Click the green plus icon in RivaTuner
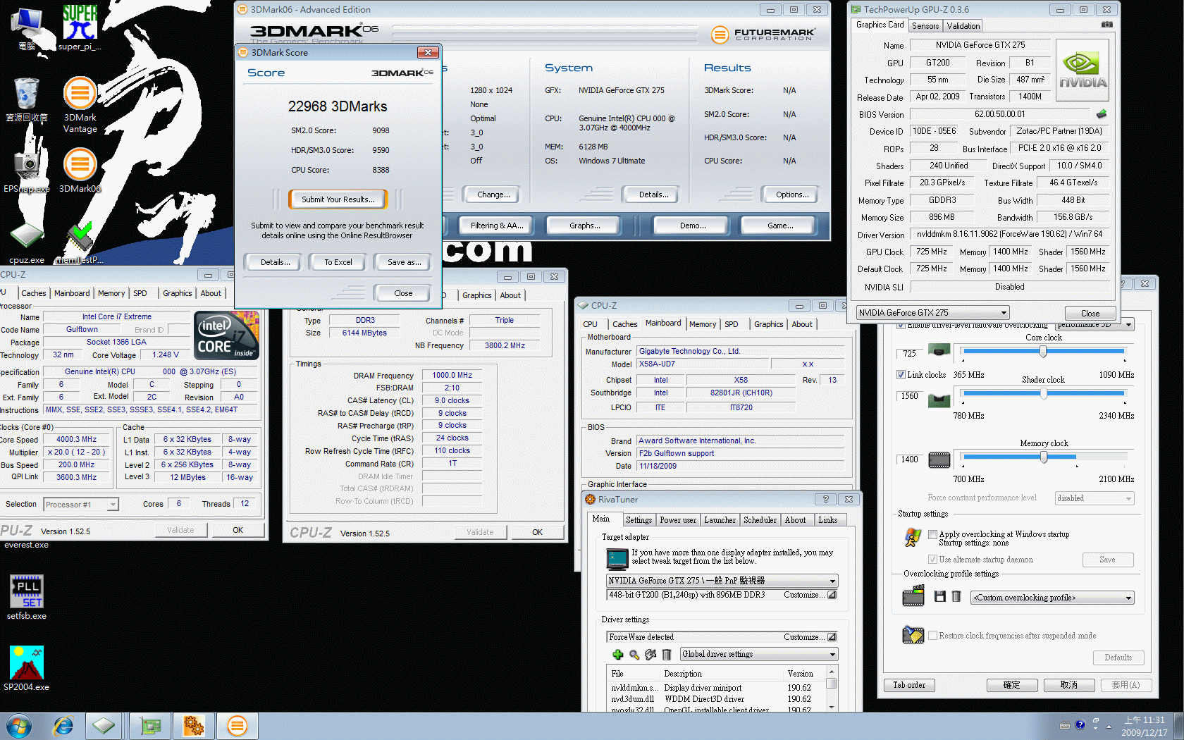Image resolution: width=1184 pixels, height=740 pixels. pos(618,655)
